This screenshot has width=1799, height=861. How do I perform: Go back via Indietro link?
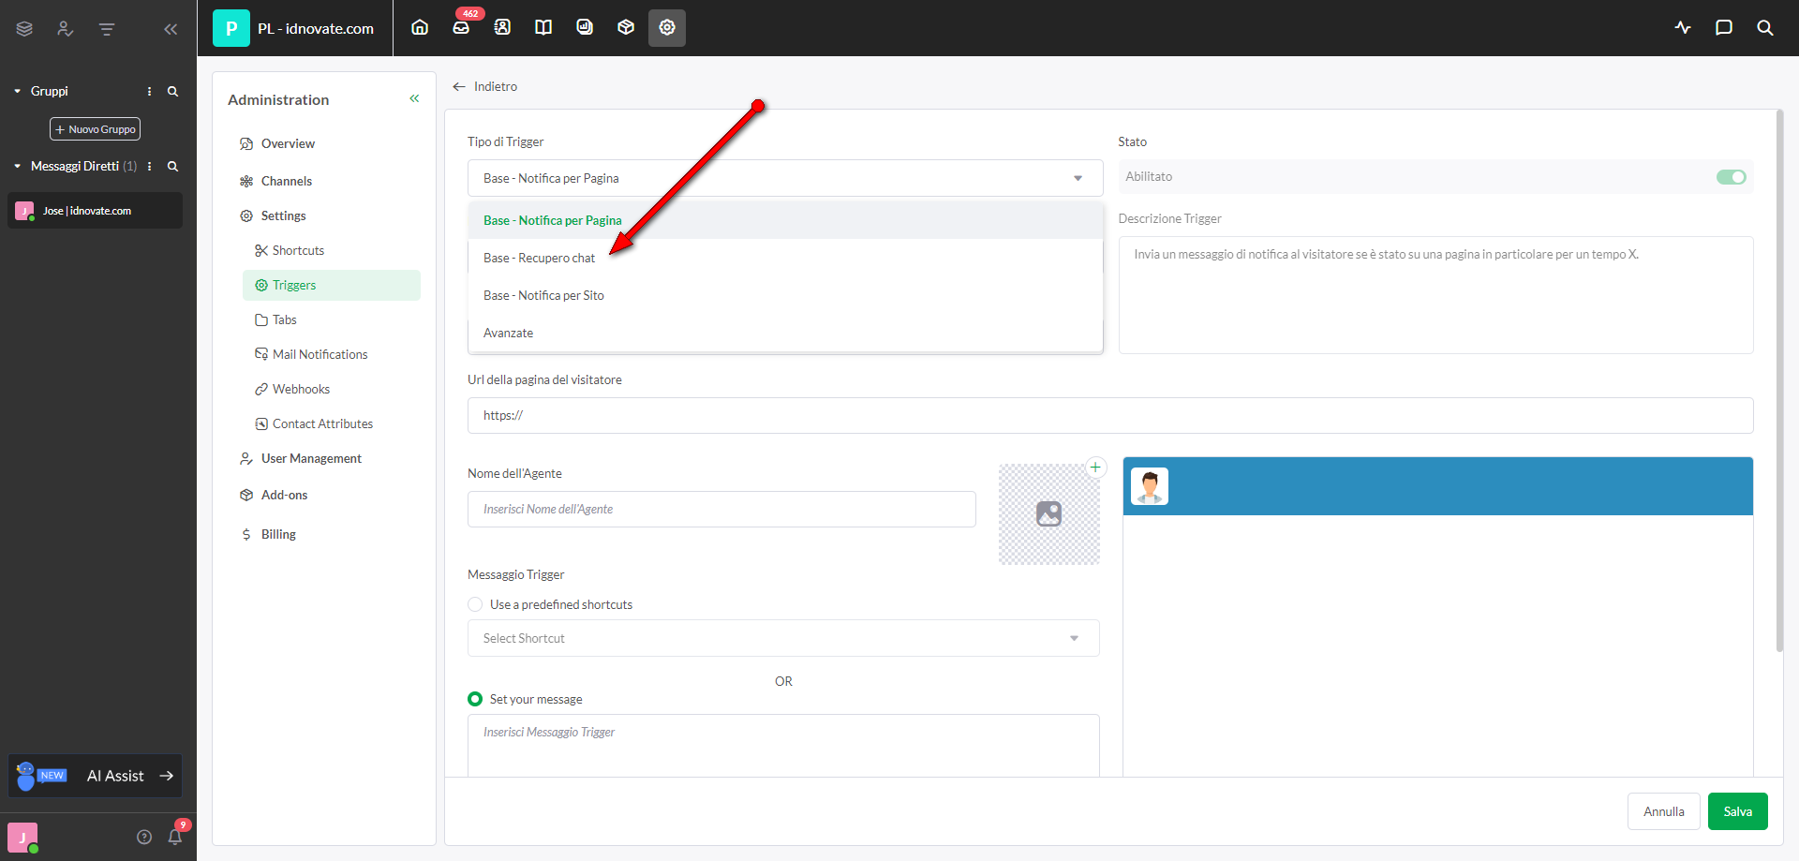tap(485, 86)
